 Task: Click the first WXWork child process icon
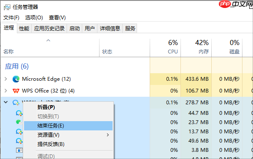[x=19, y=113]
